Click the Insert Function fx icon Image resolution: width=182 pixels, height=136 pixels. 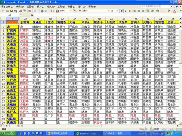pyautogui.click(x=32, y=15)
